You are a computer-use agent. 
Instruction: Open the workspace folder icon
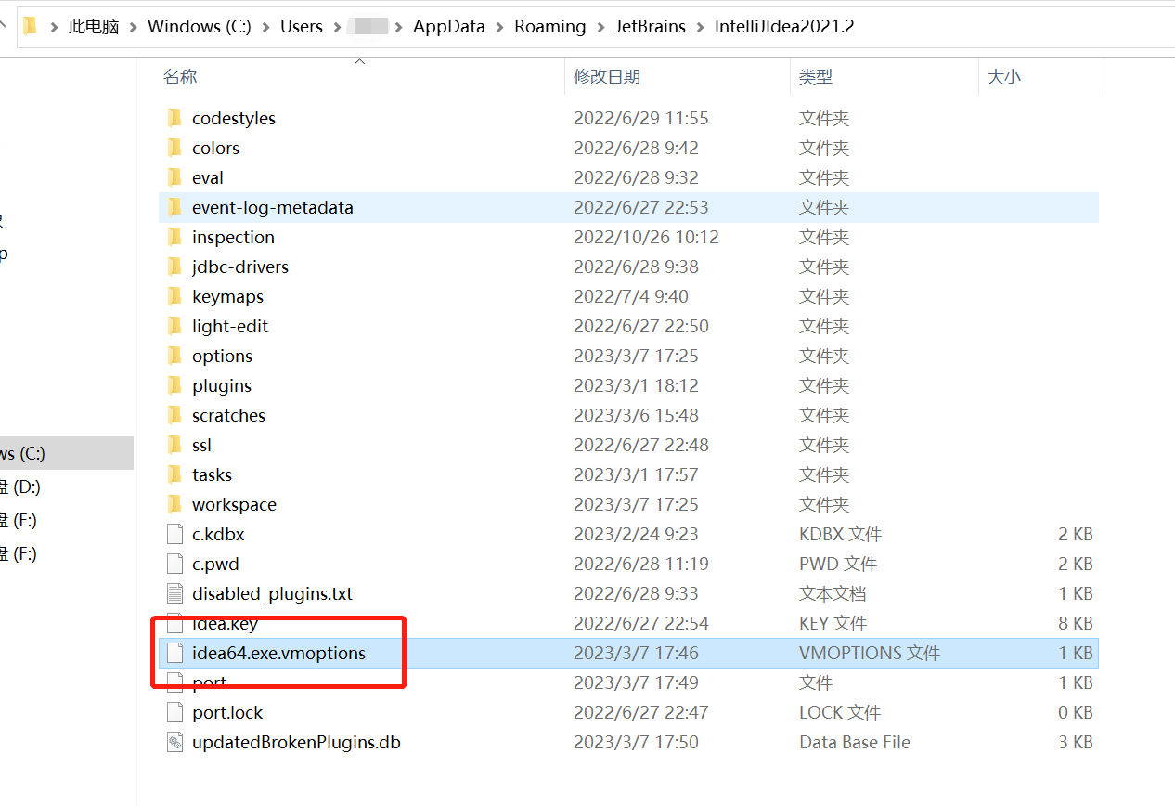175,504
